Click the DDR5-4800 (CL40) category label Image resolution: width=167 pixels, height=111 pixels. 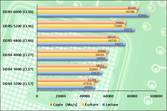(x=18, y=41)
